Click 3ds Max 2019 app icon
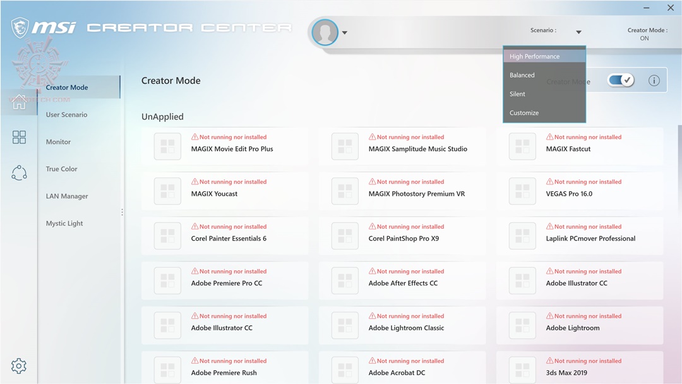This screenshot has height=384, width=682. pos(522,369)
